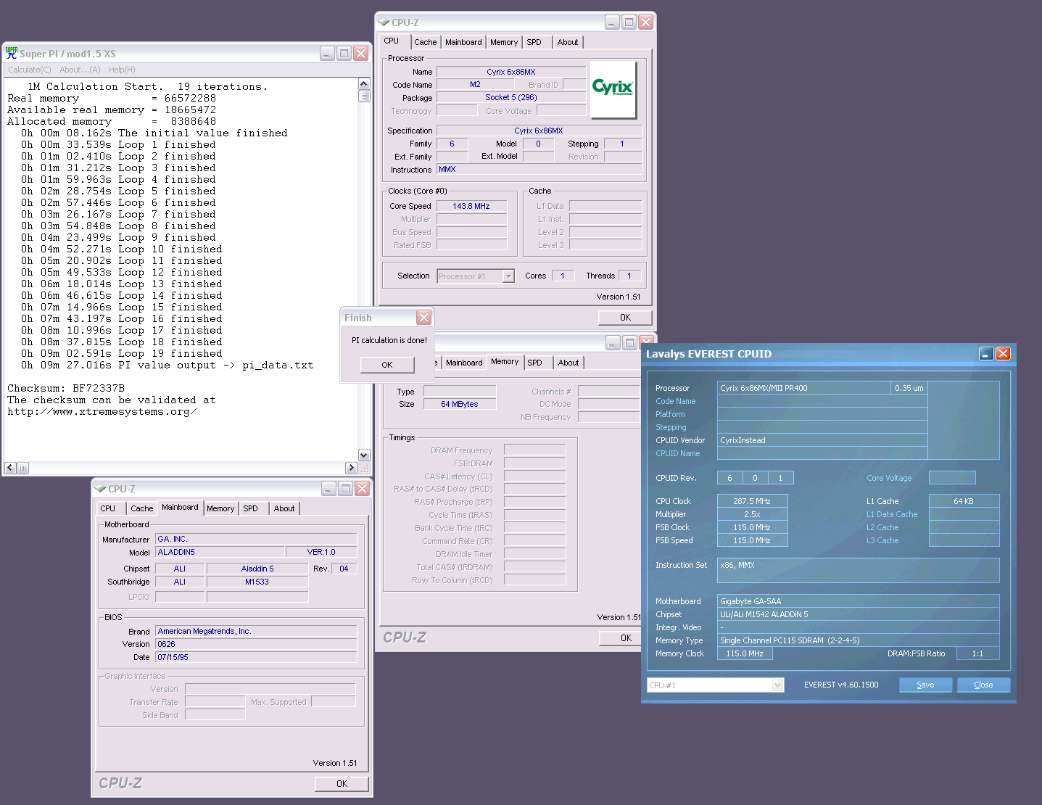Image resolution: width=1042 pixels, height=805 pixels.
Task: Switch to Memory tab in top CPU-Z window
Action: (504, 42)
